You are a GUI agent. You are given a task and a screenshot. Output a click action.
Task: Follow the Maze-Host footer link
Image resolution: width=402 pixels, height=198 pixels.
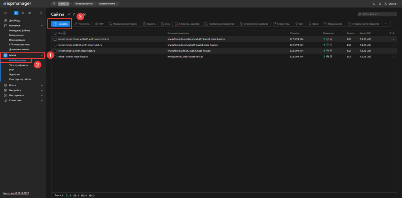[16, 193]
